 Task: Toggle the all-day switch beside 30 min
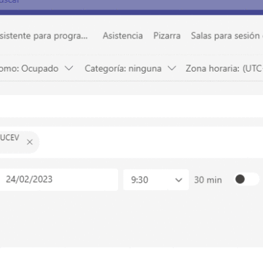point(247,179)
